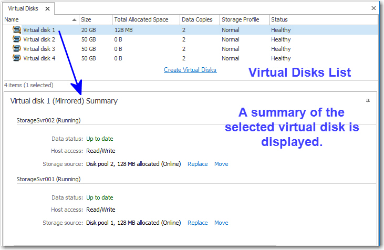This screenshot has width=384, height=250.
Task: Select the Virtual disk 3 row name
Action: point(39,49)
